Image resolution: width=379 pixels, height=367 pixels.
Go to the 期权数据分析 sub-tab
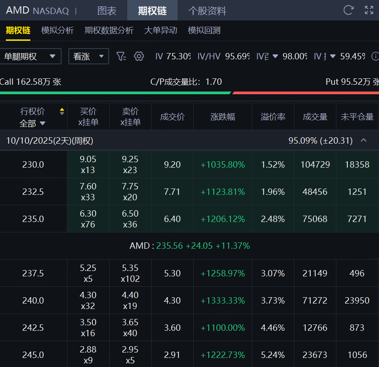(109, 30)
